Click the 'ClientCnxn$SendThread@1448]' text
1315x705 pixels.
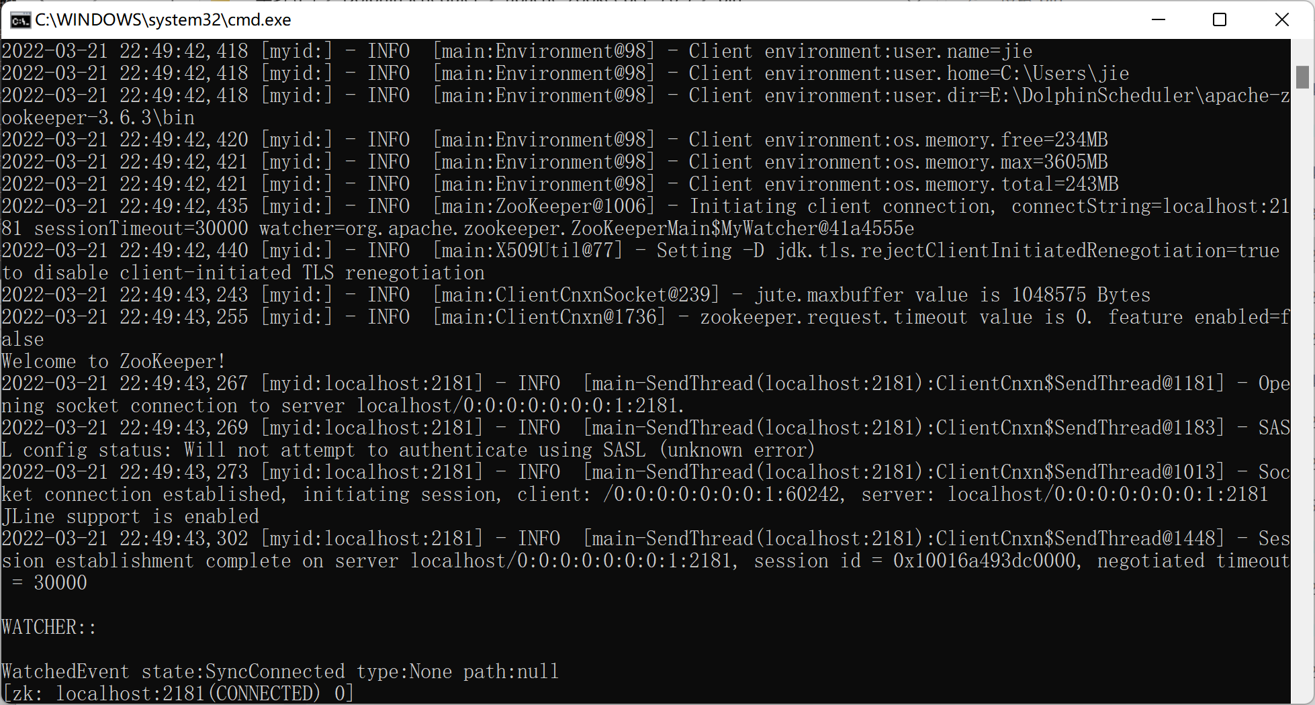[1081, 538]
